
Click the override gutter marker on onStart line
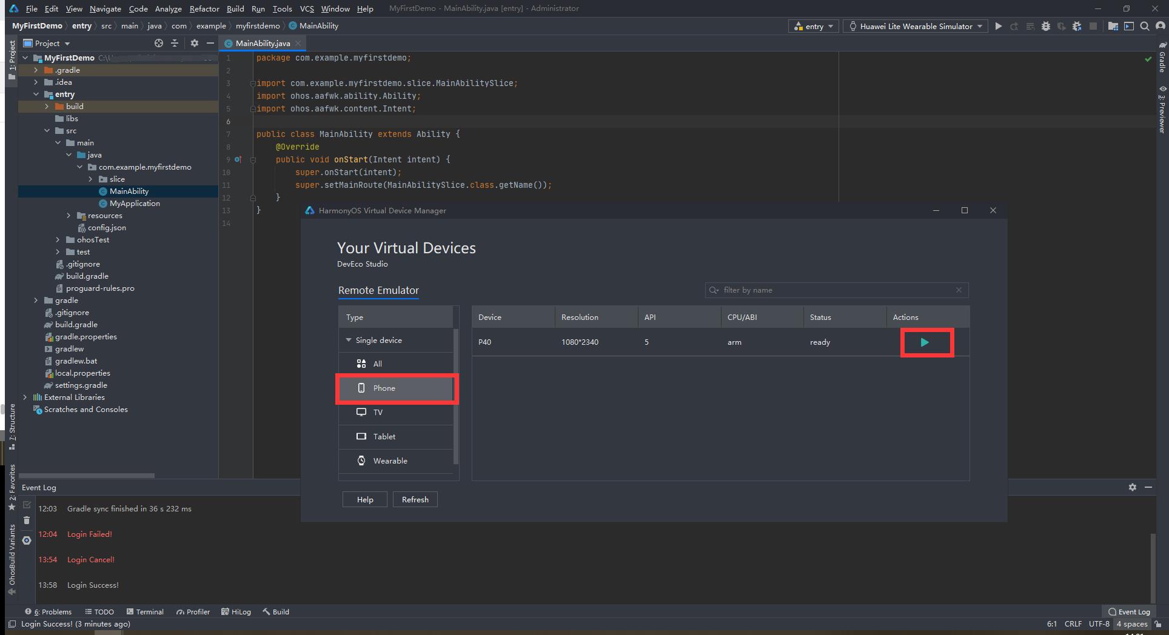[238, 159]
